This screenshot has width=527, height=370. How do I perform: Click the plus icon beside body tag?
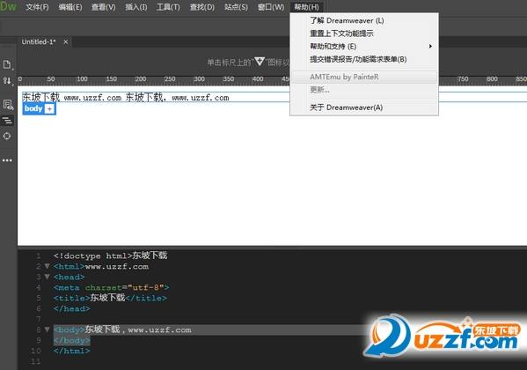click(x=49, y=108)
